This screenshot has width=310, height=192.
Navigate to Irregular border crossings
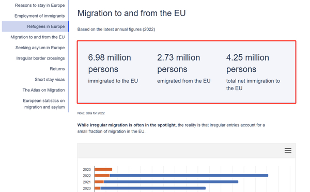coord(40,58)
